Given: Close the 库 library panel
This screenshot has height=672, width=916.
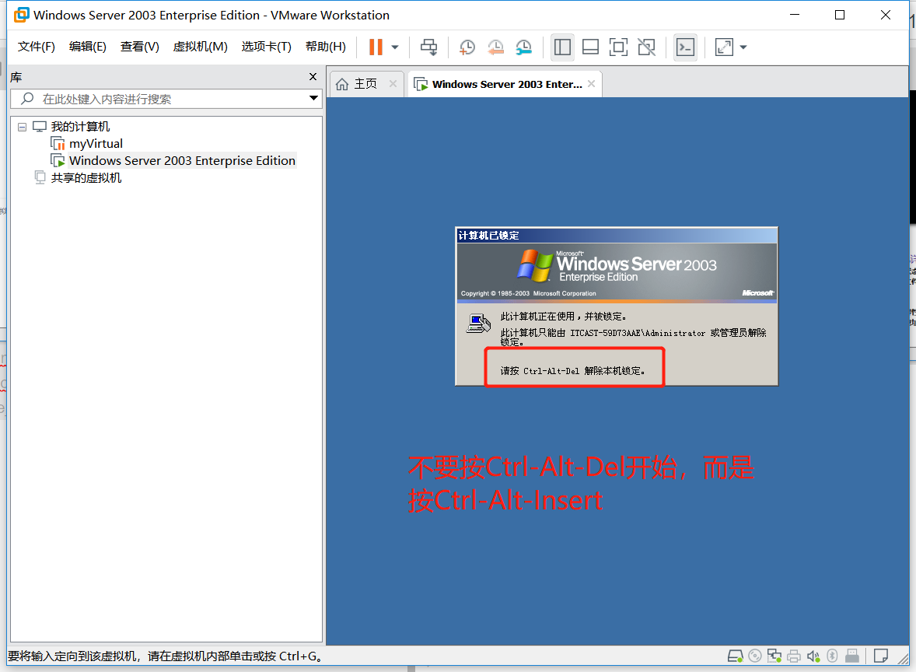Looking at the screenshot, I should (x=313, y=76).
